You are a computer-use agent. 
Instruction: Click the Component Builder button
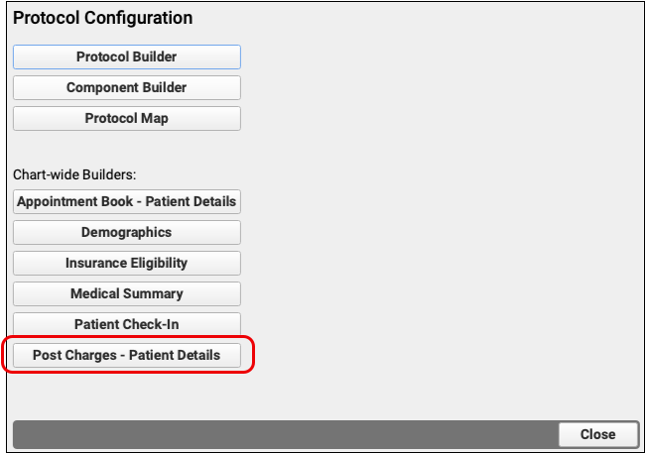pos(126,87)
